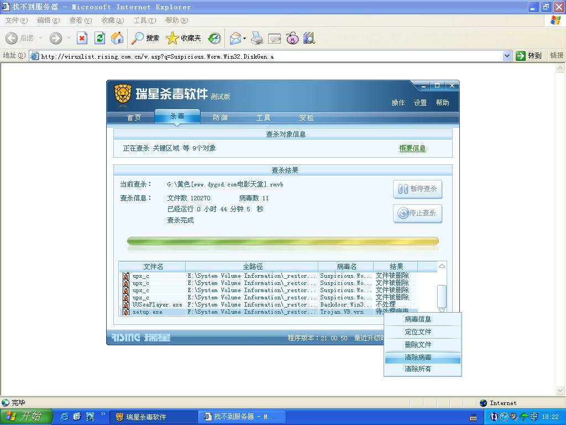
Task: Switch to the 首页 tab
Action: pyautogui.click(x=134, y=117)
